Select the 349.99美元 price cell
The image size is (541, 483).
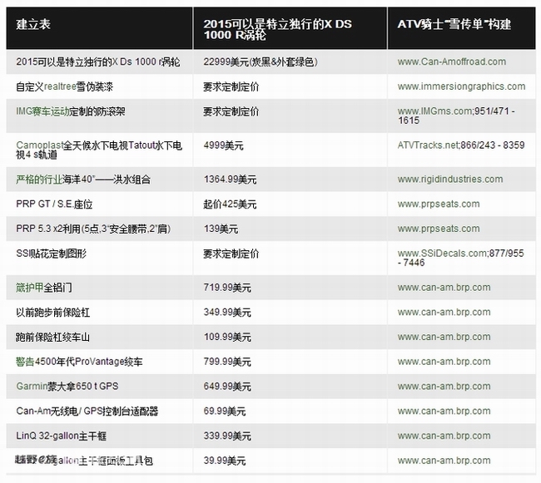290,313
